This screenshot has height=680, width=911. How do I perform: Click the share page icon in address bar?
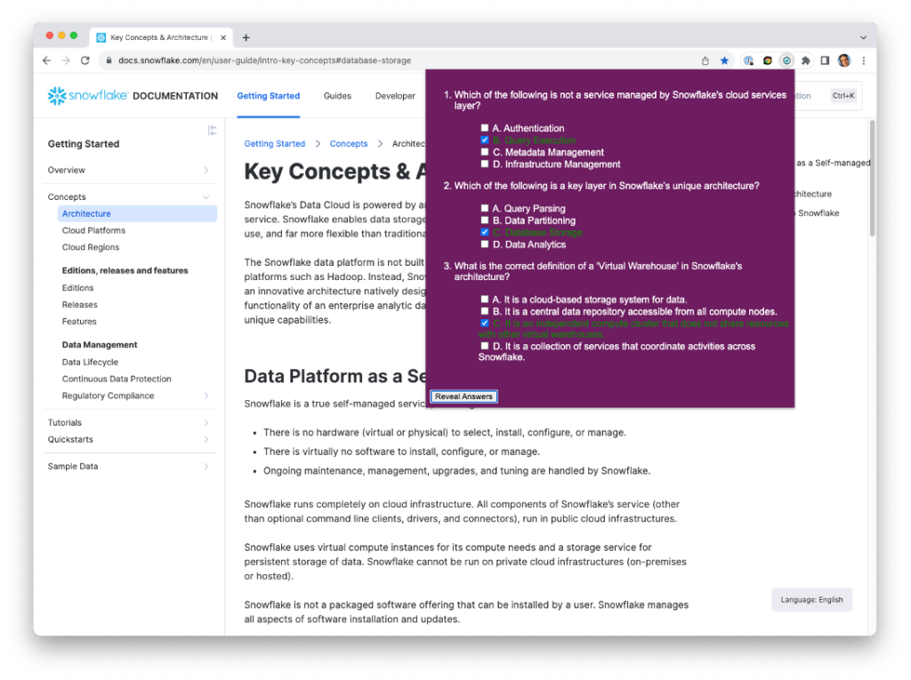pyautogui.click(x=705, y=60)
